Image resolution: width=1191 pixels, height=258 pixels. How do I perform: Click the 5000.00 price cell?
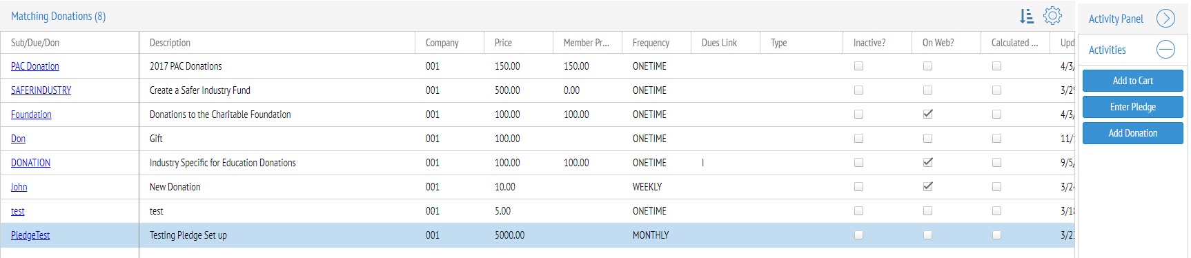pos(518,235)
